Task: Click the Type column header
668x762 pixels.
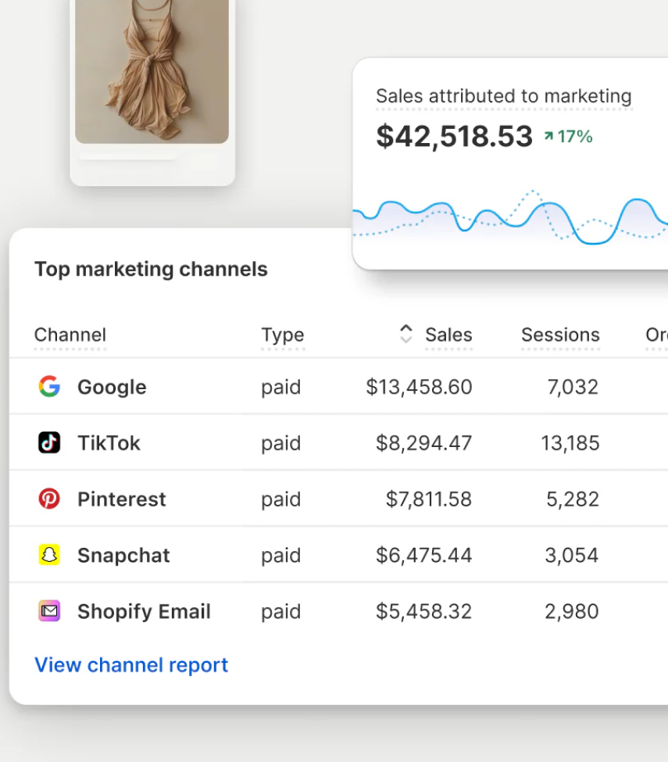Action: (x=283, y=334)
